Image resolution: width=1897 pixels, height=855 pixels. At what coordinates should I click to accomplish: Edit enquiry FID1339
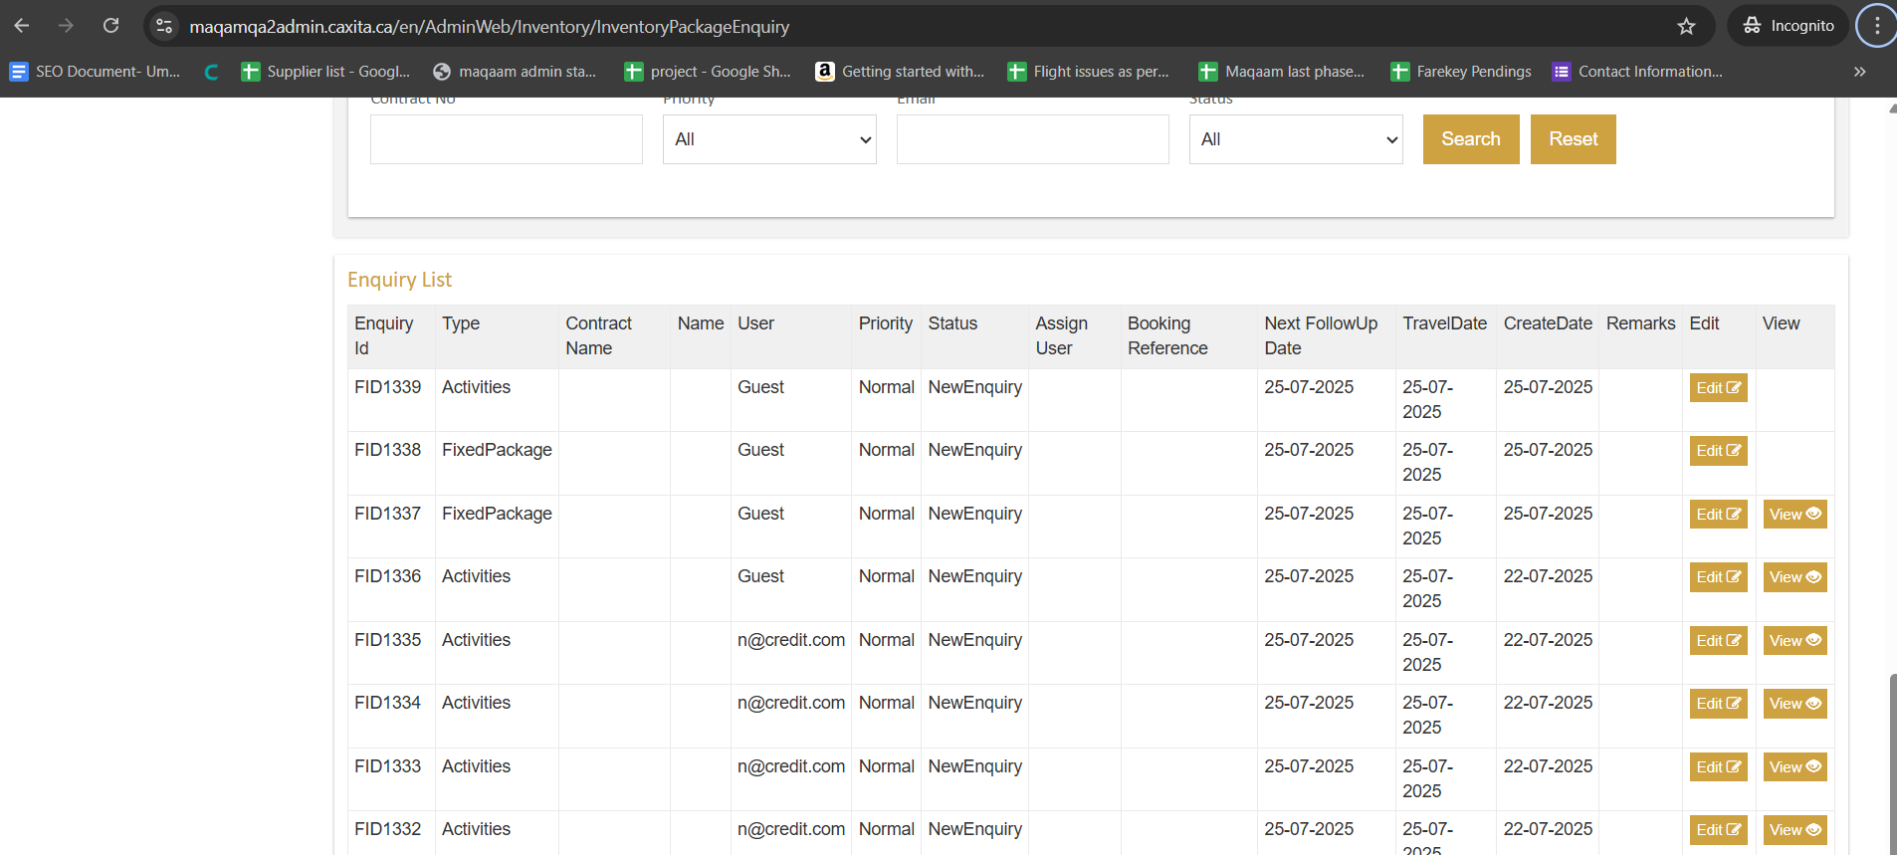point(1718,388)
